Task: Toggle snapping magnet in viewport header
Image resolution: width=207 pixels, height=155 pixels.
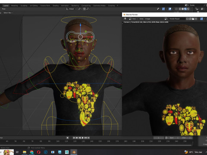Action: pyautogui.click(x=85, y=9)
